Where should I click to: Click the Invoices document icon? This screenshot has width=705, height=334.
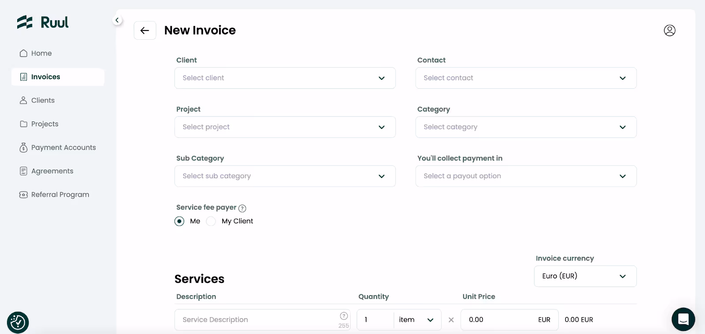pos(24,77)
